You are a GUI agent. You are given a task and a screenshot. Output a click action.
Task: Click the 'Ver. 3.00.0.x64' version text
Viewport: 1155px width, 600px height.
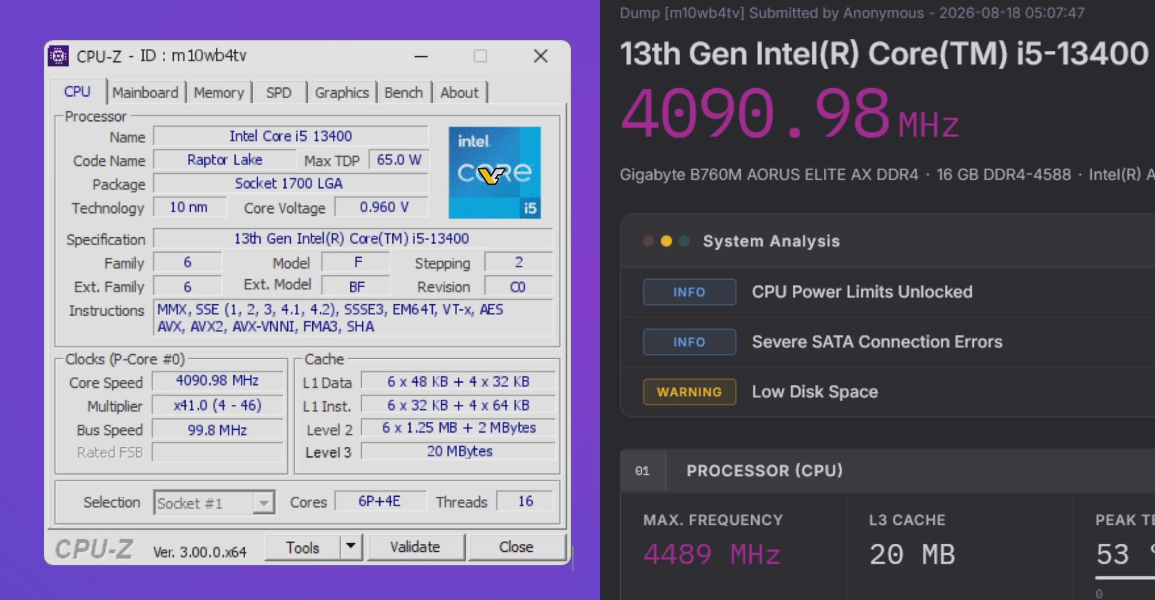coord(200,552)
